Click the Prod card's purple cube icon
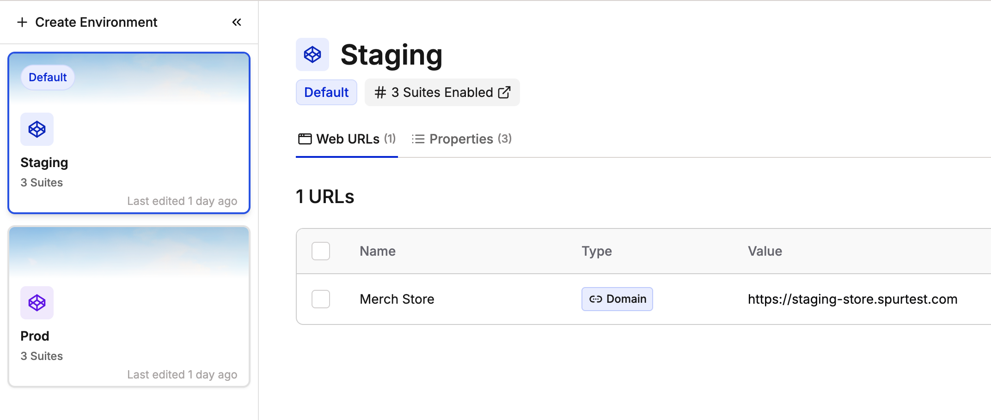 (x=37, y=303)
